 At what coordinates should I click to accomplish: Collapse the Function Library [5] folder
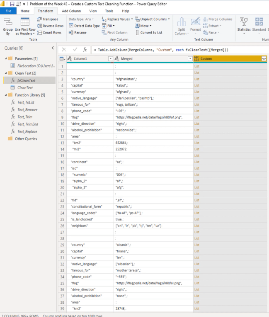click(6, 95)
